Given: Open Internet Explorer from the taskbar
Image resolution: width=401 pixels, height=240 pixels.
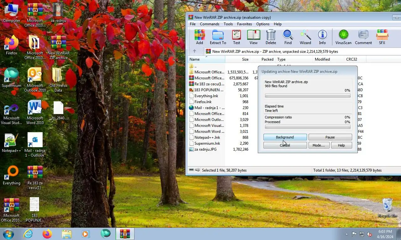Looking at the screenshot, I should (x=28, y=234).
